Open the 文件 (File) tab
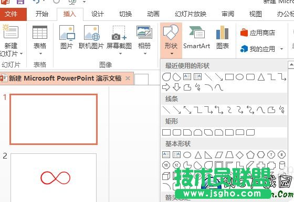 click(13, 14)
